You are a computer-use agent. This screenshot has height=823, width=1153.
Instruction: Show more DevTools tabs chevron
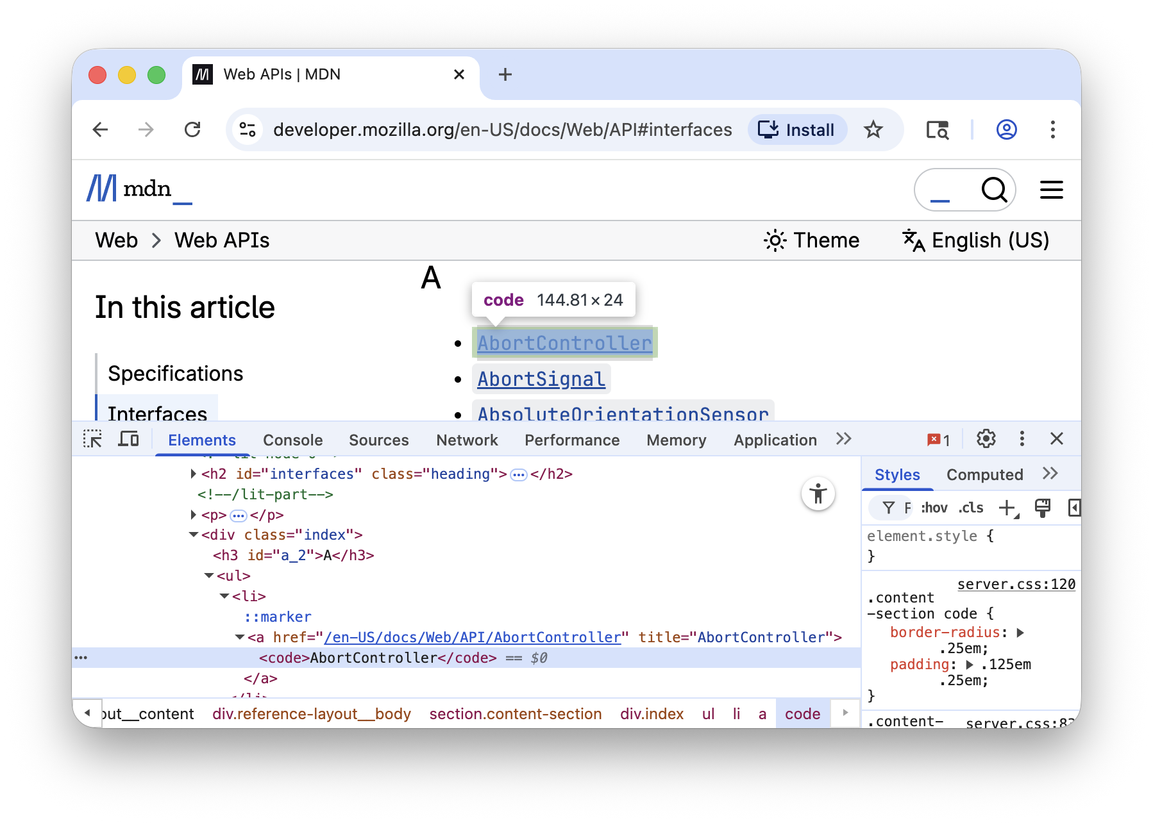843,439
